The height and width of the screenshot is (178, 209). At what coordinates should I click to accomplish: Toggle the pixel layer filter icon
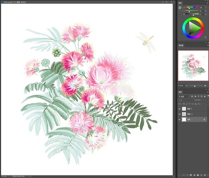point(192,96)
